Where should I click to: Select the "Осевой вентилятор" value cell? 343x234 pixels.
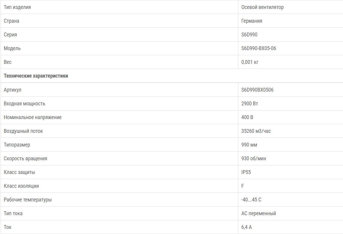point(262,7)
